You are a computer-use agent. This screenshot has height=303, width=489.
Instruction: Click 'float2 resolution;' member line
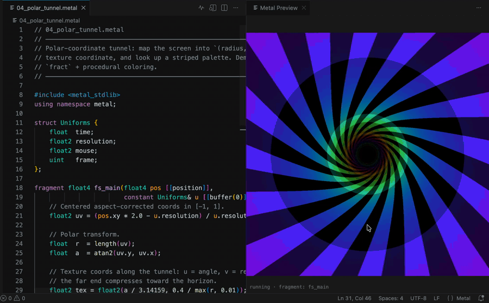(x=83, y=141)
